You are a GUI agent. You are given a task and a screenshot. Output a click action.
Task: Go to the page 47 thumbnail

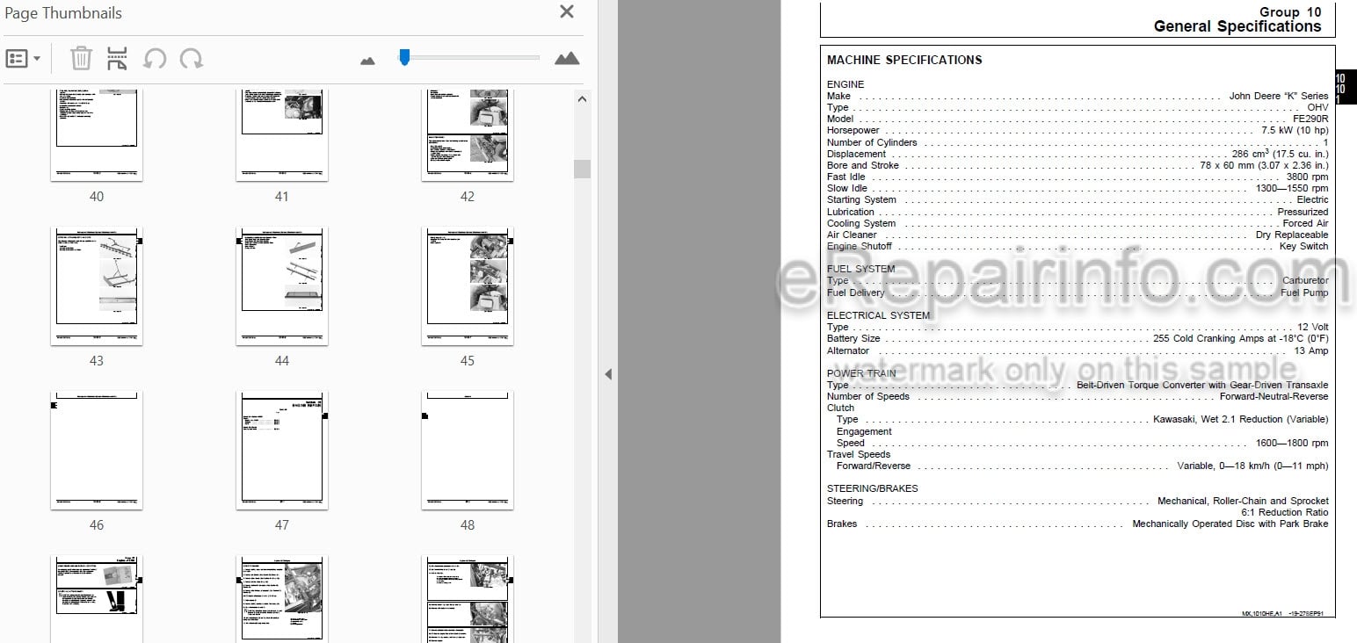coord(282,451)
